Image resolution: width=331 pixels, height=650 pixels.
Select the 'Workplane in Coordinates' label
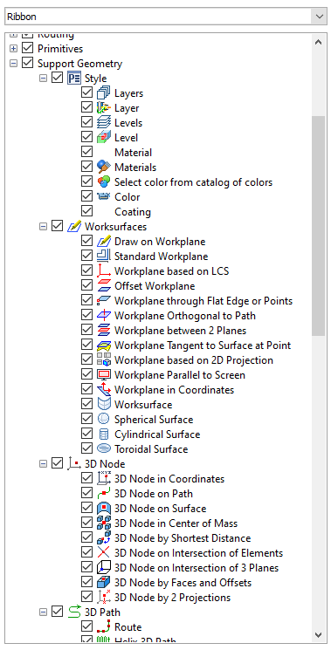tap(174, 390)
